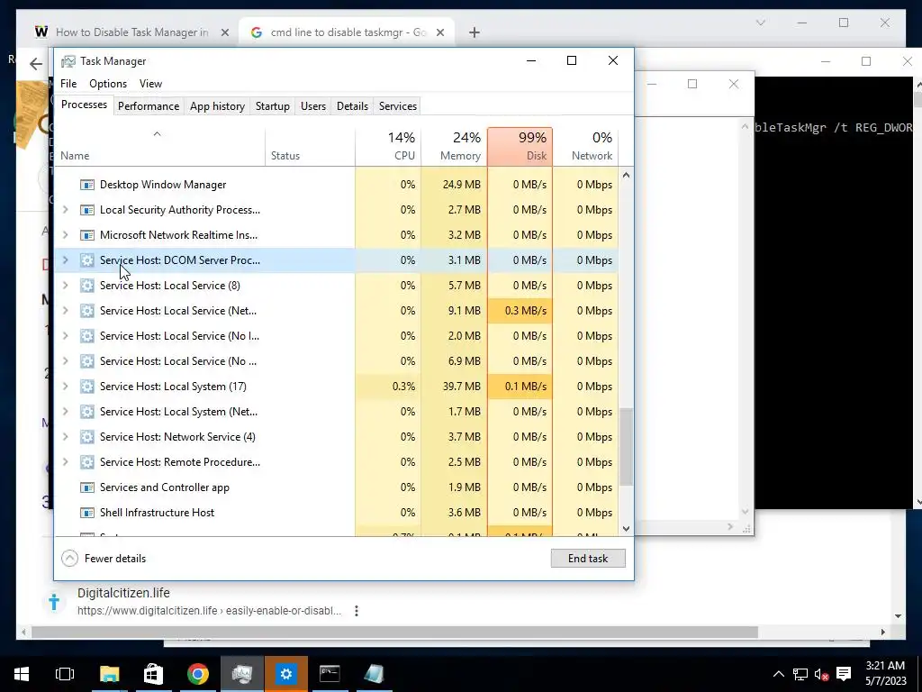The image size is (922, 692).
Task: Switch to Chrome on the taskbar
Action: pos(197,674)
